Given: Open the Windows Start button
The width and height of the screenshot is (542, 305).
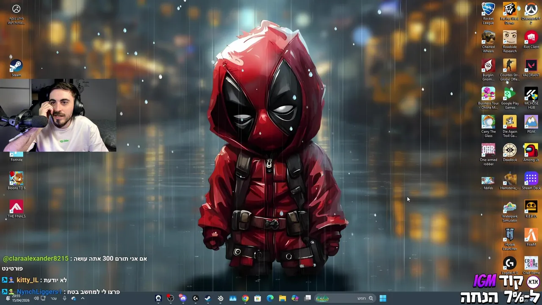Looking at the screenshot, I should click(x=383, y=298).
